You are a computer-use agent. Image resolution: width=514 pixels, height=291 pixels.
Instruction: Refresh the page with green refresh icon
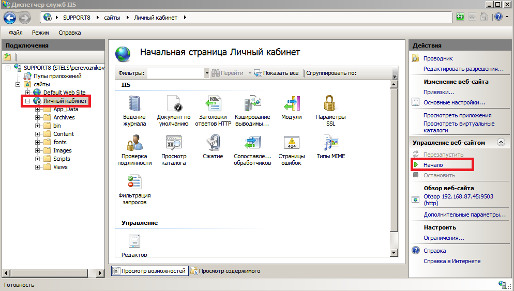(x=460, y=17)
